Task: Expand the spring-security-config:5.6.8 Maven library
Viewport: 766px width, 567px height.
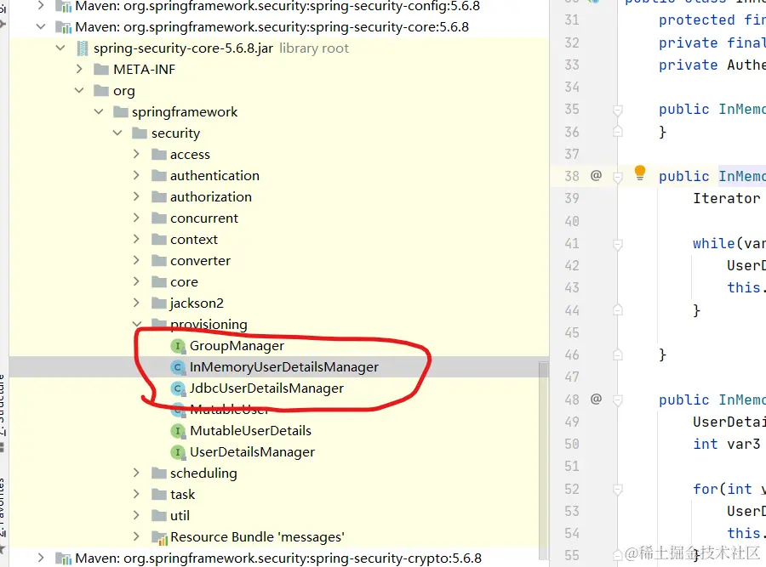Action: [41, 5]
